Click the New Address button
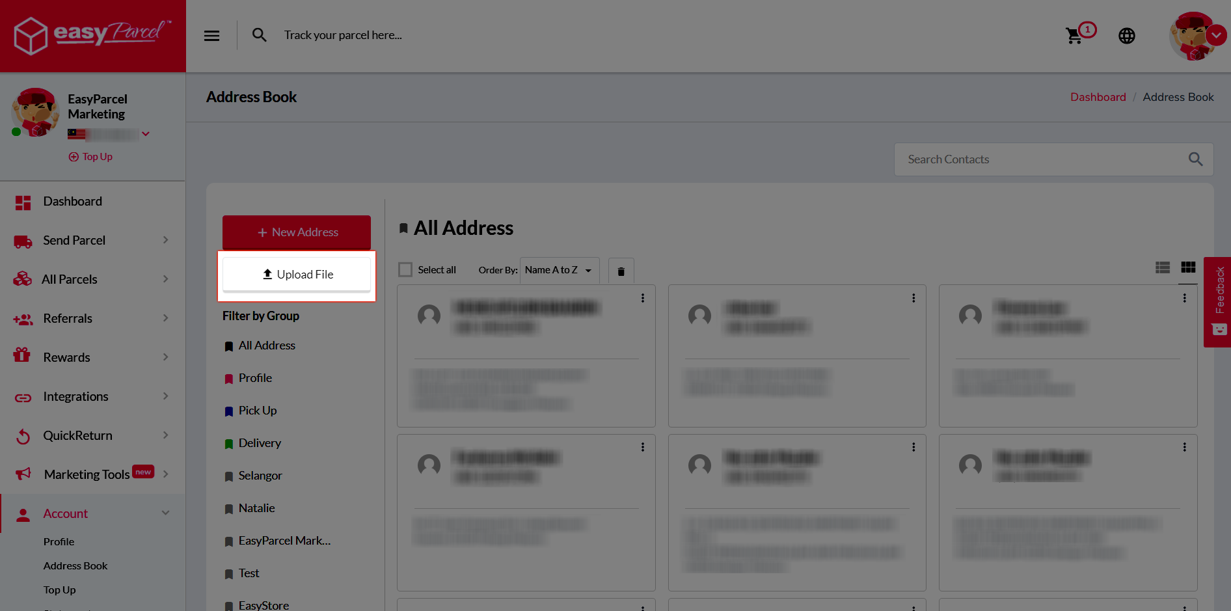Viewport: 1231px width, 611px height. [x=297, y=232]
